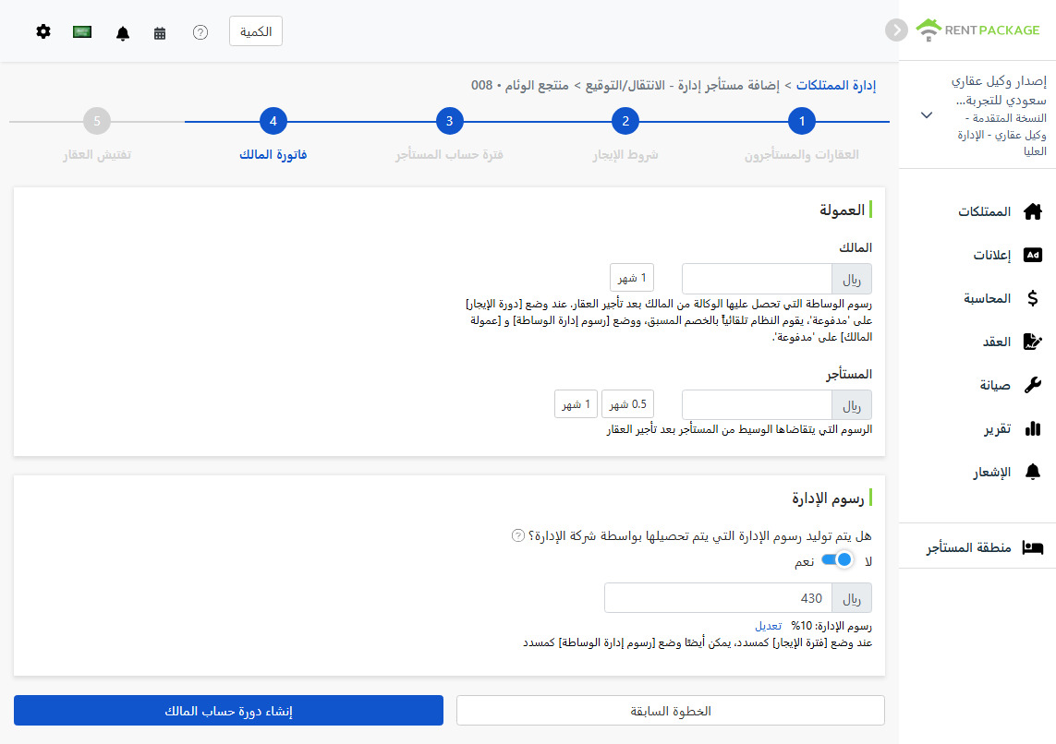Click the فاتورة المالك step label

273,155
